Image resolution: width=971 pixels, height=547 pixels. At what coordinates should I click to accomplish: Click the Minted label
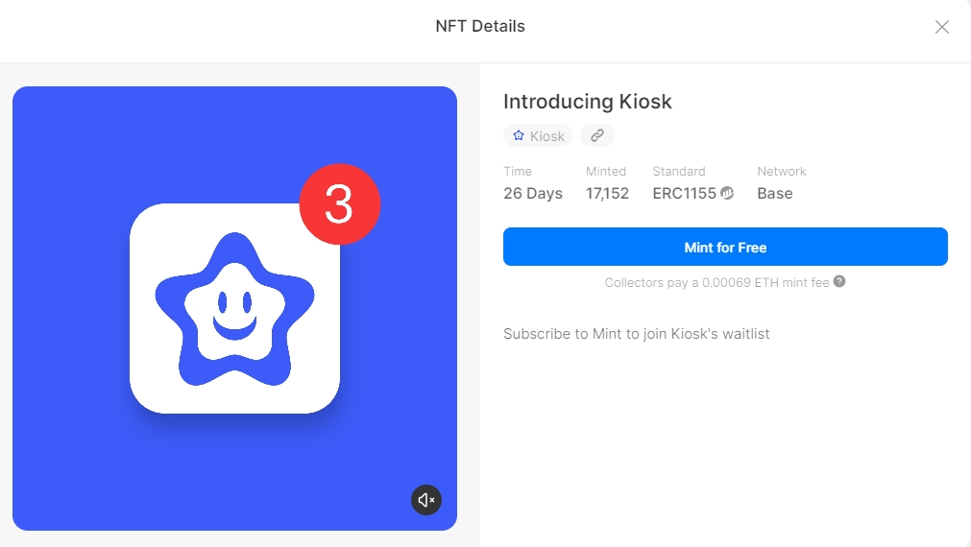[606, 172]
